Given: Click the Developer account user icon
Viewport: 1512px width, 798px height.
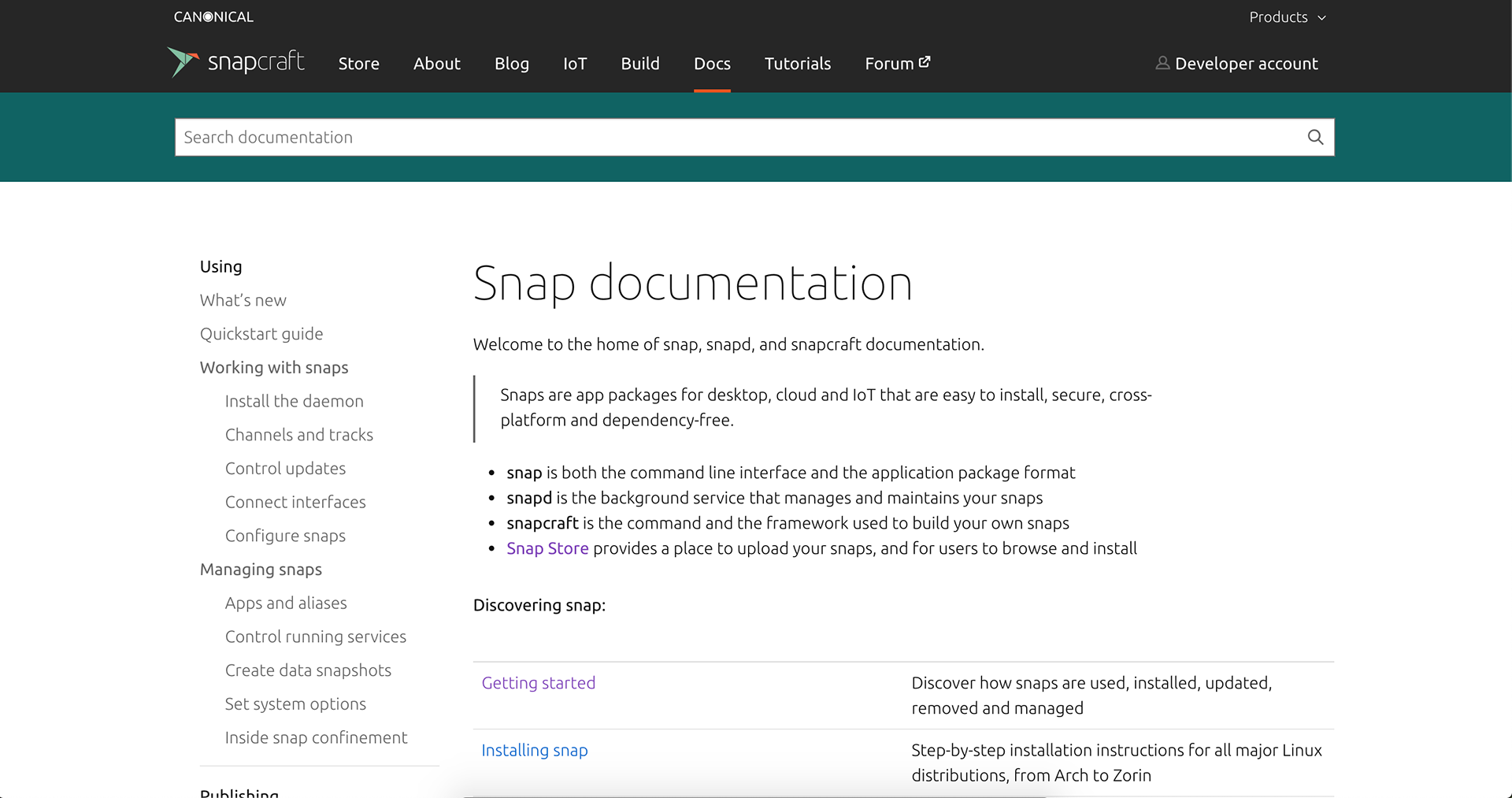Looking at the screenshot, I should coord(1162,63).
